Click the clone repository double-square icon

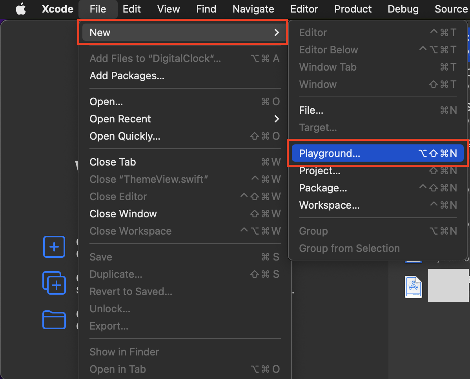(x=54, y=283)
